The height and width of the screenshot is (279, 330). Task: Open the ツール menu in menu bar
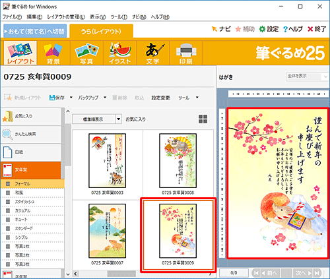(x=119, y=17)
